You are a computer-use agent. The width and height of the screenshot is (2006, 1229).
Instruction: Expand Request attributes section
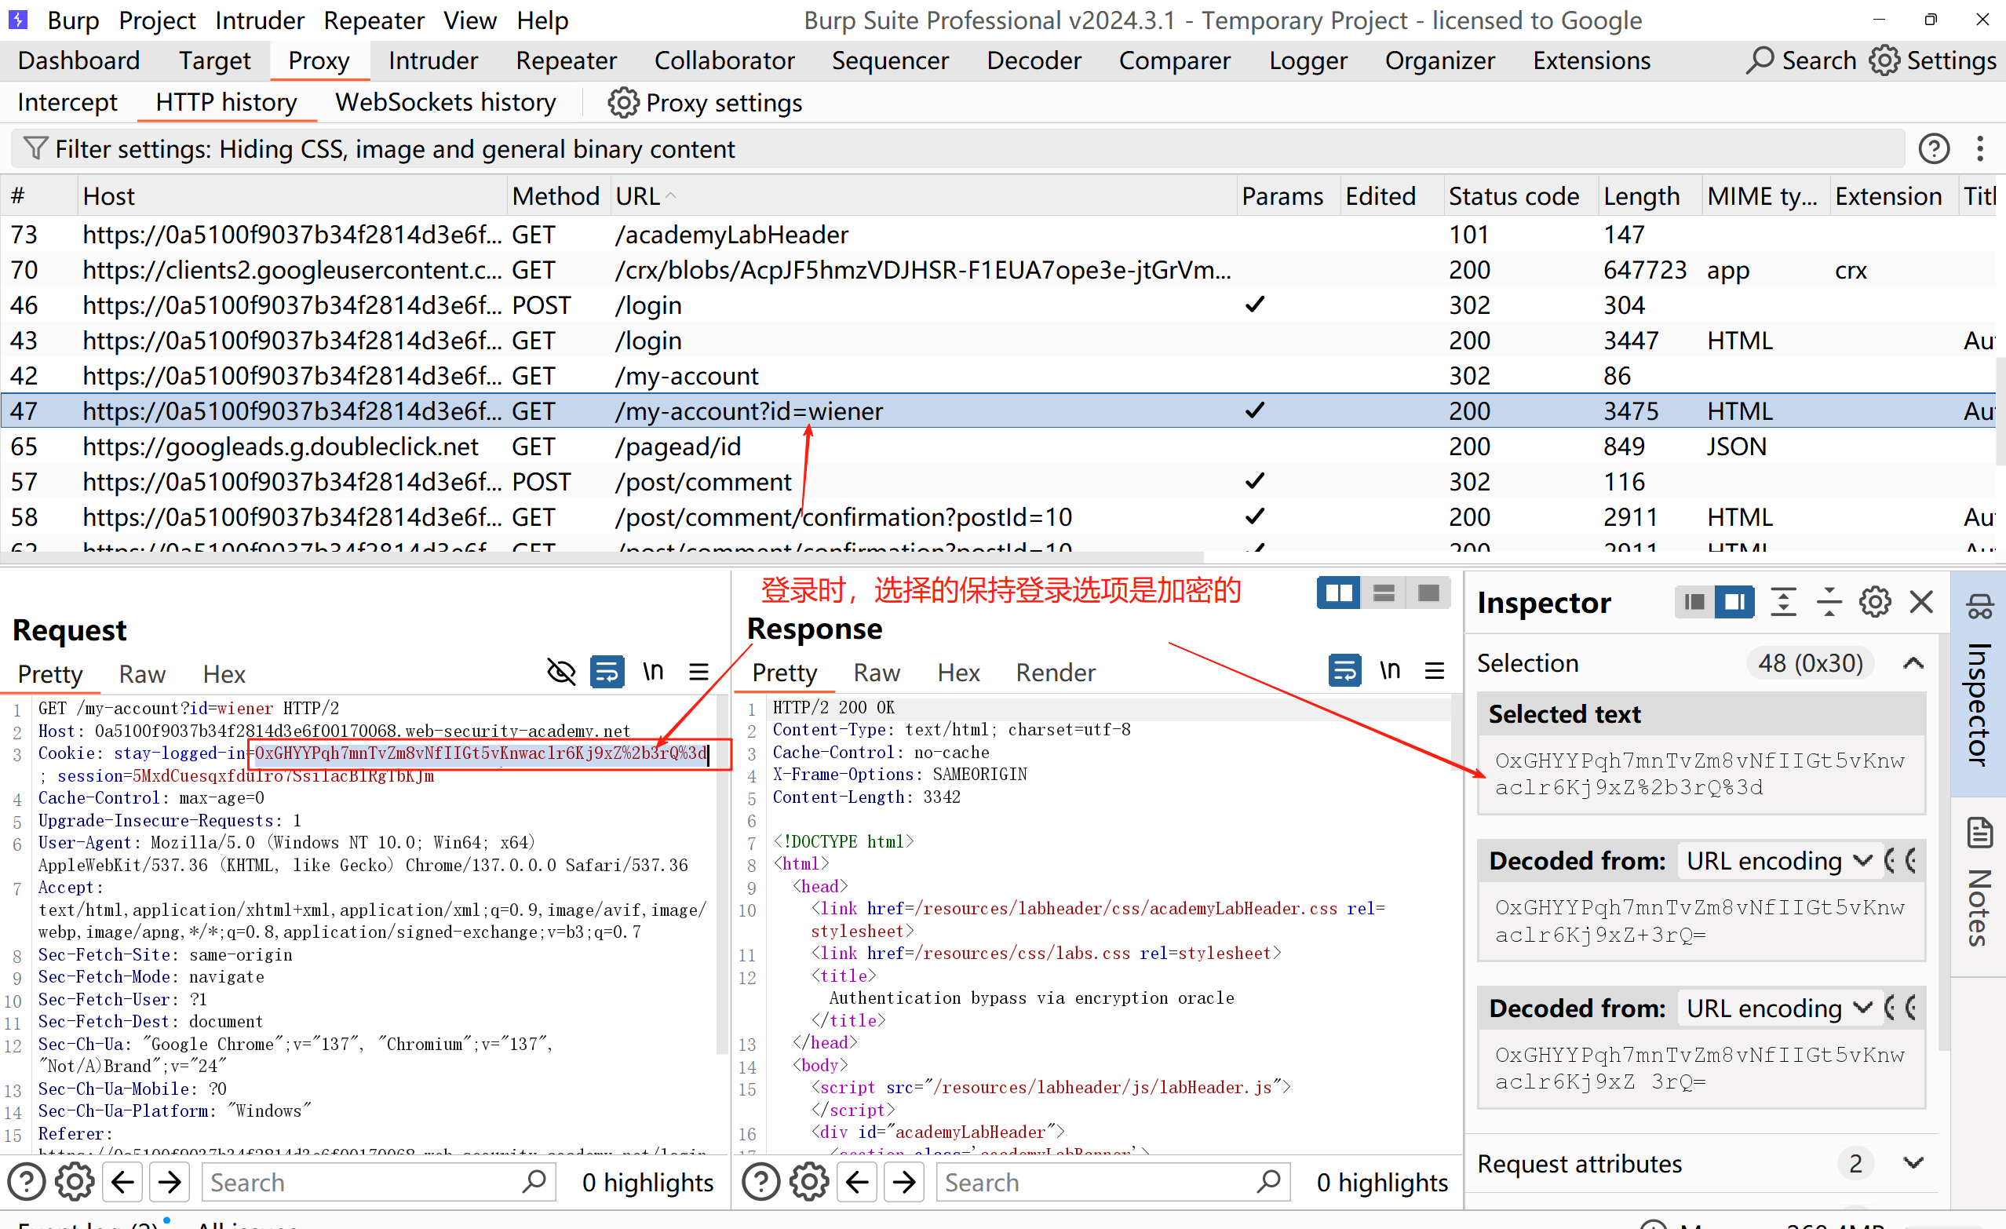pyautogui.click(x=1913, y=1164)
